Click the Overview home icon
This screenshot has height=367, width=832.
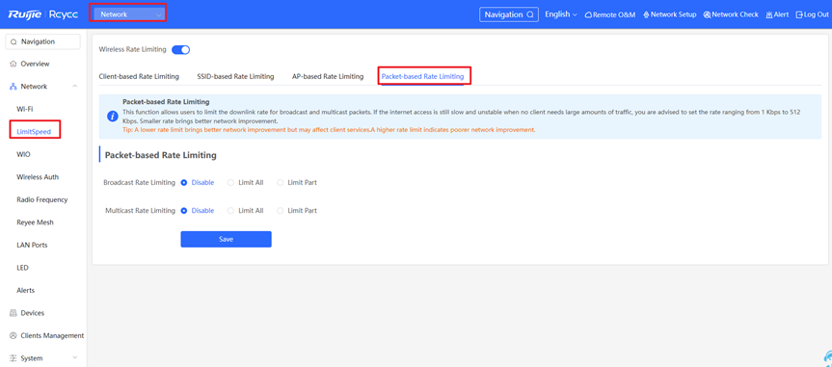pos(13,64)
